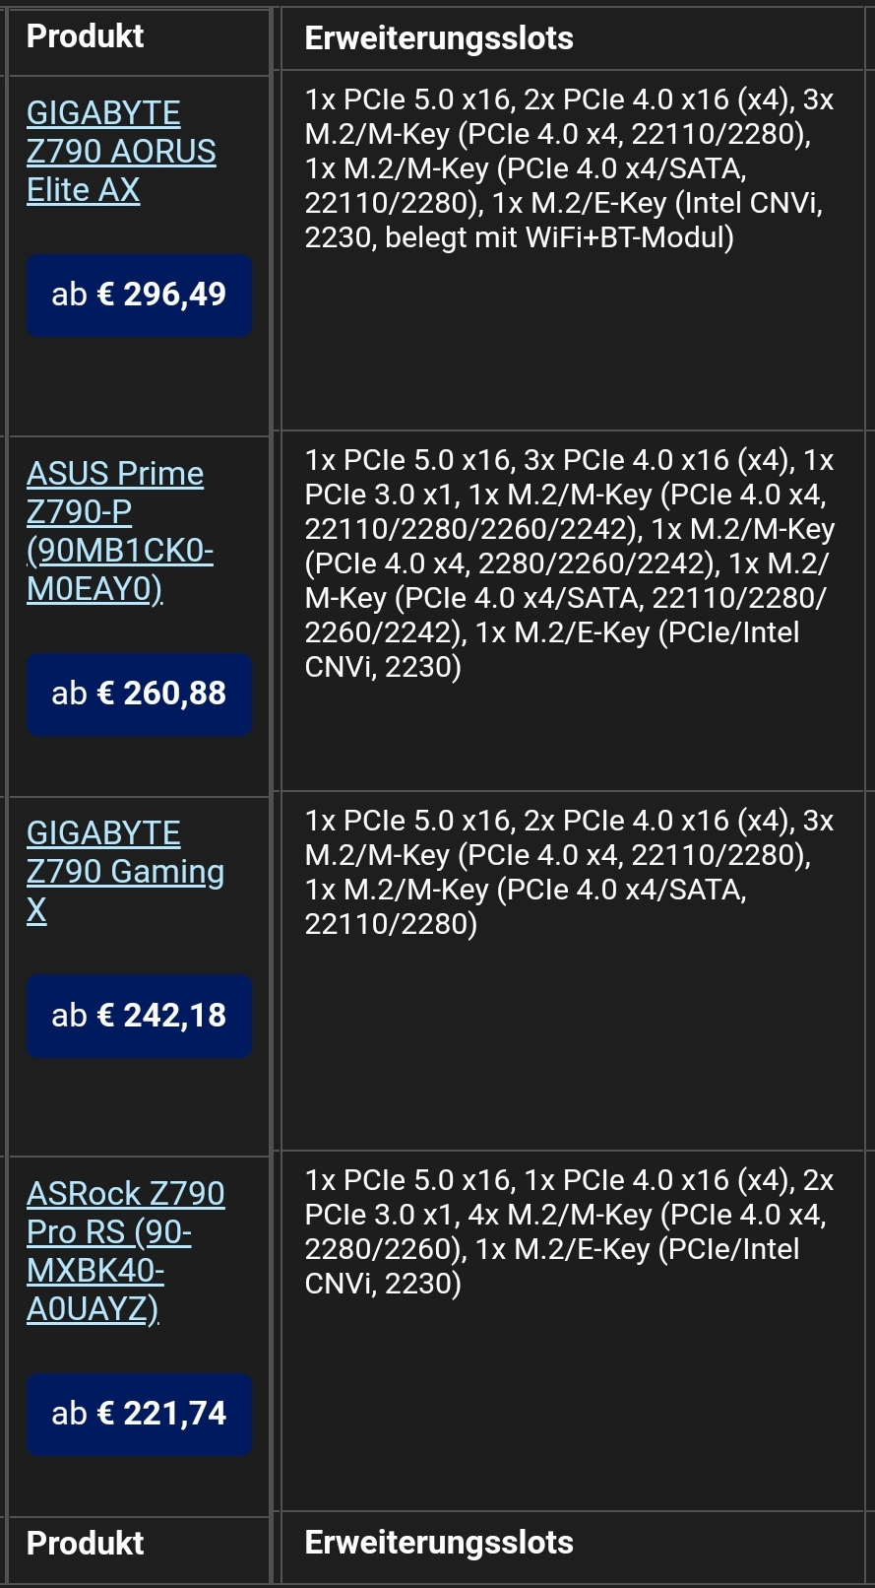The width and height of the screenshot is (875, 1588).
Task: Click the bottom Erweiterungsslots header cell
Action: pyautogui.click(x=438, y=1542)
